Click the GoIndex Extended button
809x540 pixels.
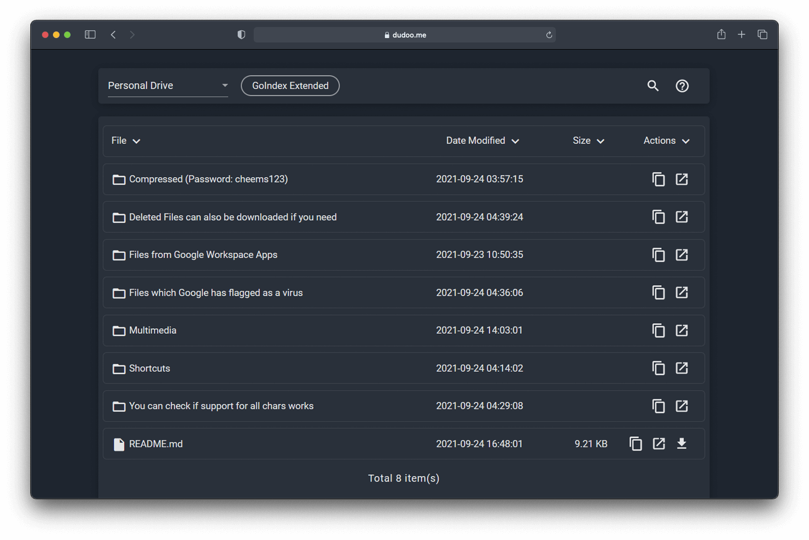click(x=290, y=86)
